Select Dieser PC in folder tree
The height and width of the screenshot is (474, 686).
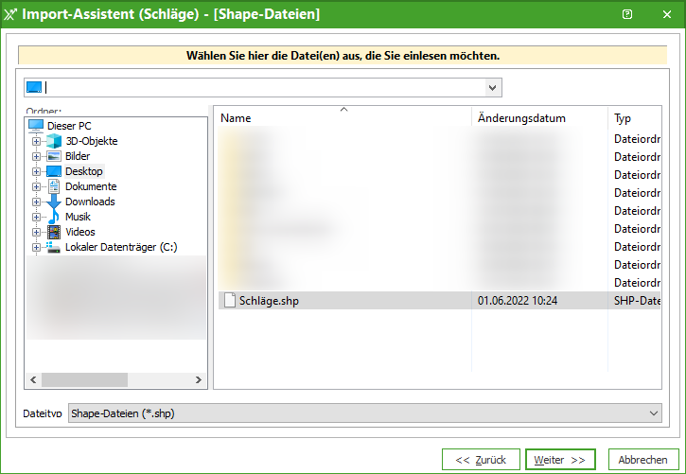coord(68,126)
